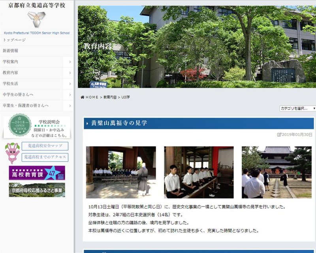Open the 黄檗山萬福寺の見学 article title
The width and height of the screenshot is (316, 253).
coord(119,123)
